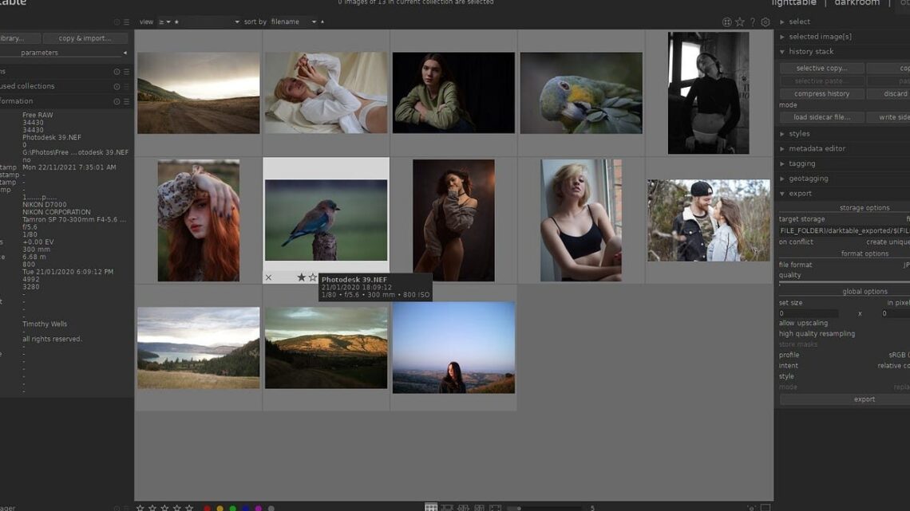Click reset icon on image information row

tap(117, 101)
